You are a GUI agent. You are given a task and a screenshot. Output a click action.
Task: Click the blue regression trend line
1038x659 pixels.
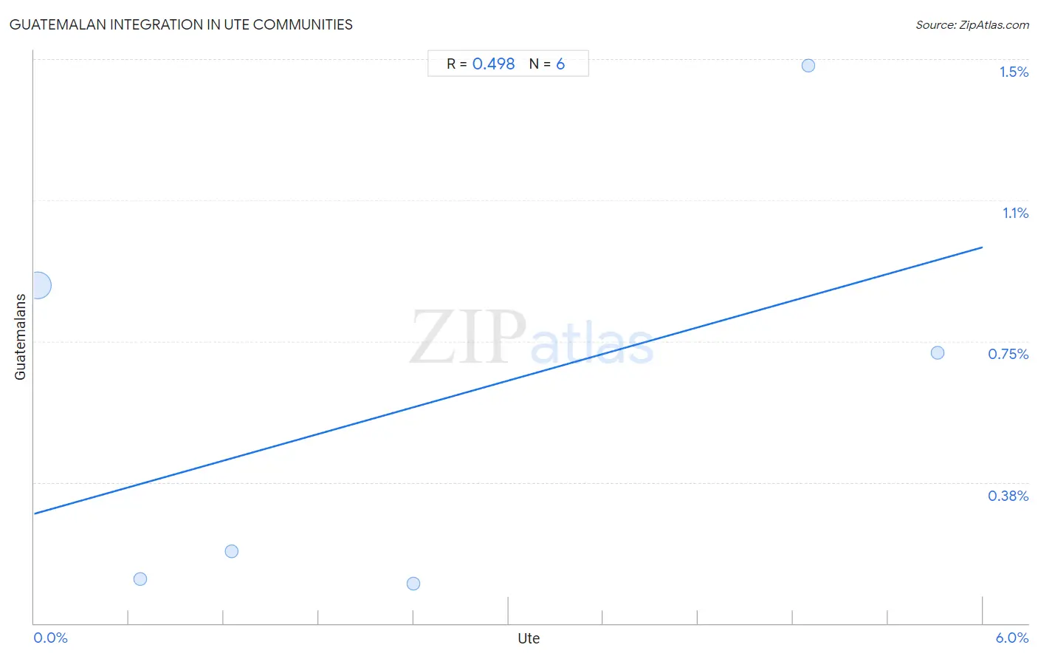tap(508, 380)
